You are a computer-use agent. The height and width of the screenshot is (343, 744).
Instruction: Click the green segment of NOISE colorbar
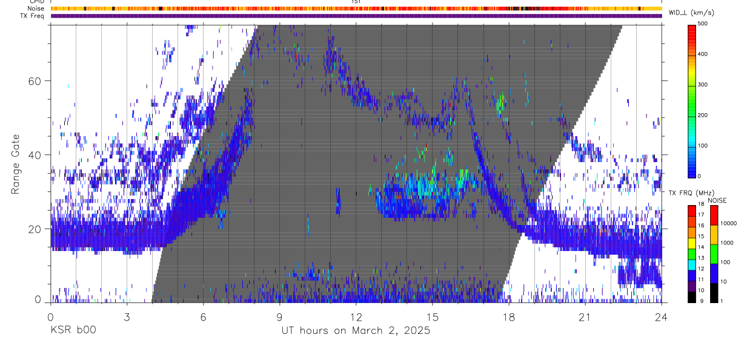pyautogui.click(x=714, y=253)
